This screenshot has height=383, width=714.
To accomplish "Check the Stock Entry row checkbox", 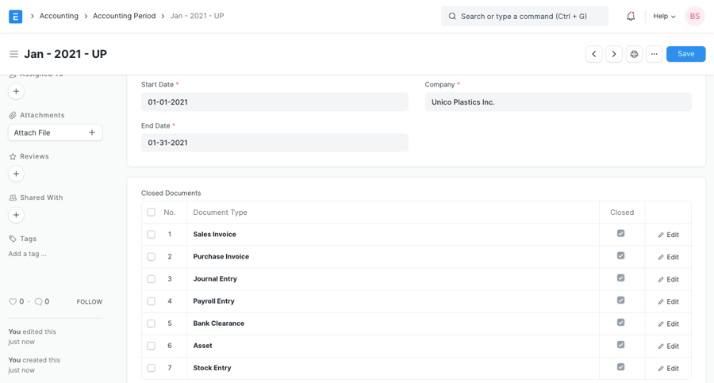I will click(x=151, y=368).
